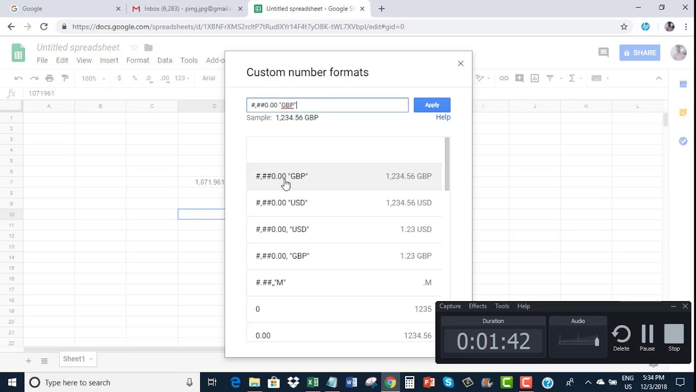Click the Increase decimal places icon
The image size is (696, 392).
point(165,78)
